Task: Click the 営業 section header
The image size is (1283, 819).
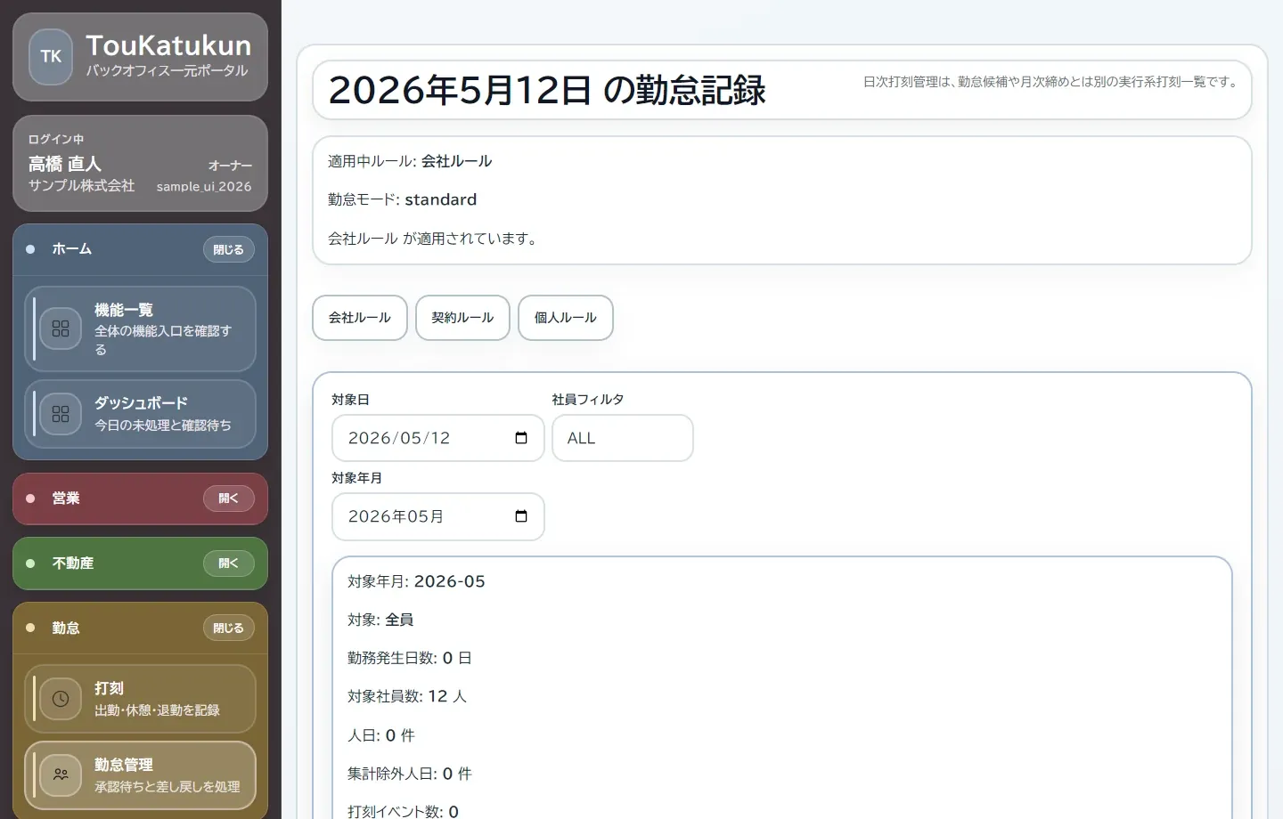Action: [x=140, y=499]
